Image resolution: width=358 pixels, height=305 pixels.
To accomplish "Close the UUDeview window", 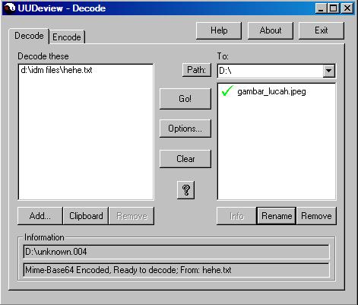I will (347, 8).
